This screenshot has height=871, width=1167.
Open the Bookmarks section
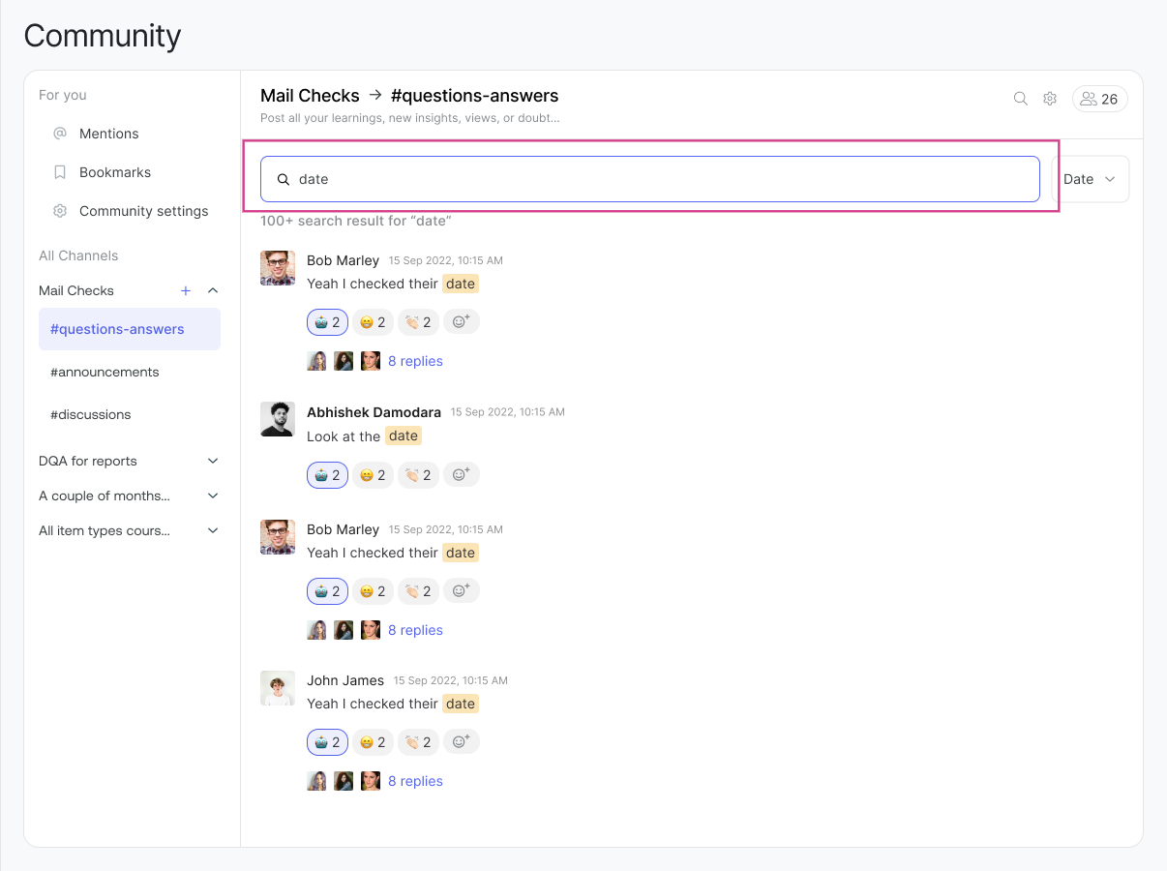click(115, 172)
